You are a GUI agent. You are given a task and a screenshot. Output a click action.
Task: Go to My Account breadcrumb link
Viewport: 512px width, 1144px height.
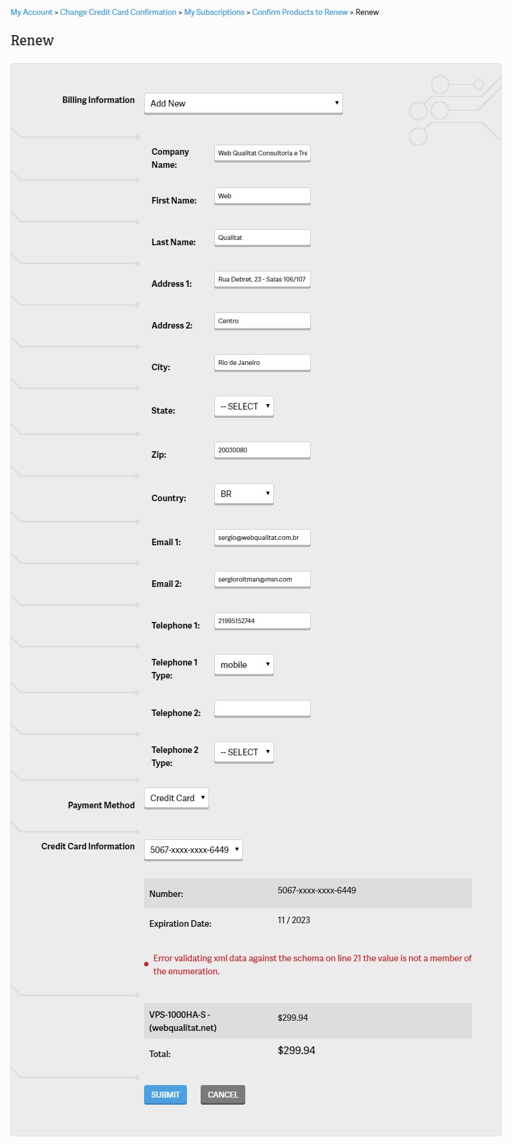32,12
